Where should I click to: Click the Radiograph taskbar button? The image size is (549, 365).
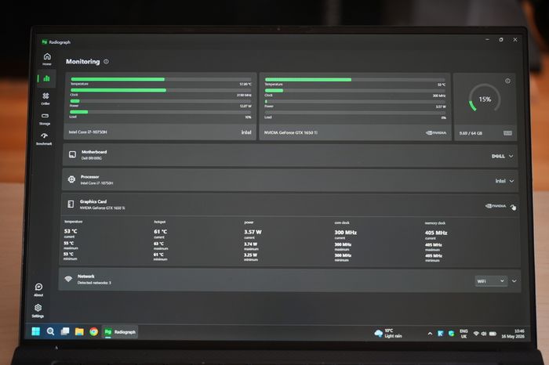point(120,332)
